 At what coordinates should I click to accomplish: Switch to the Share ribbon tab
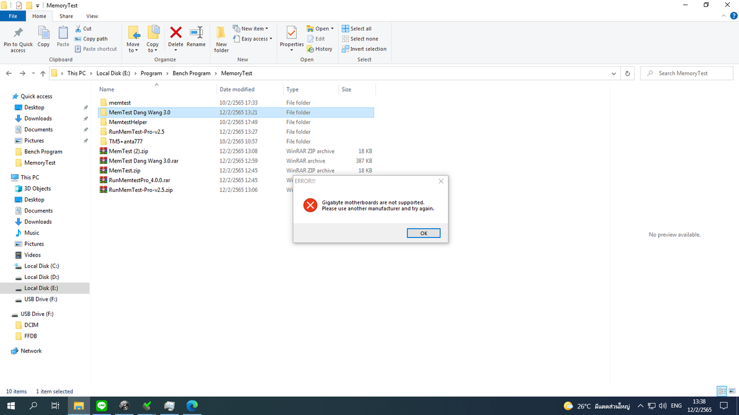(66, 16)
